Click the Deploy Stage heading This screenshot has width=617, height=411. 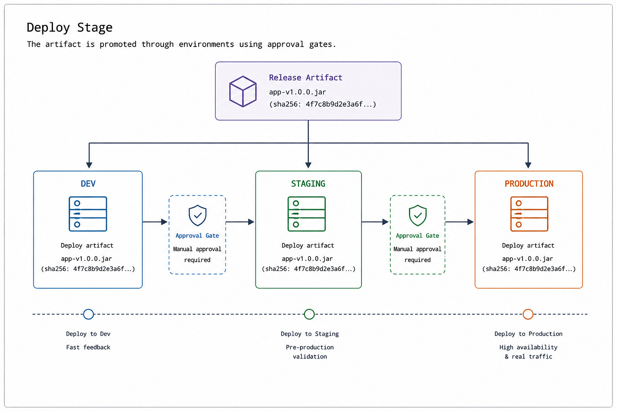pyautogui.click(x=69, y=28)
